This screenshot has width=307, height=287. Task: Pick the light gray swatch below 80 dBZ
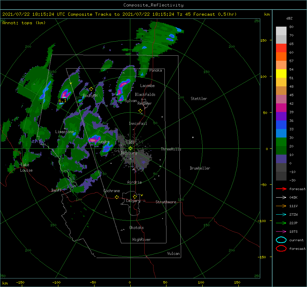281,31
